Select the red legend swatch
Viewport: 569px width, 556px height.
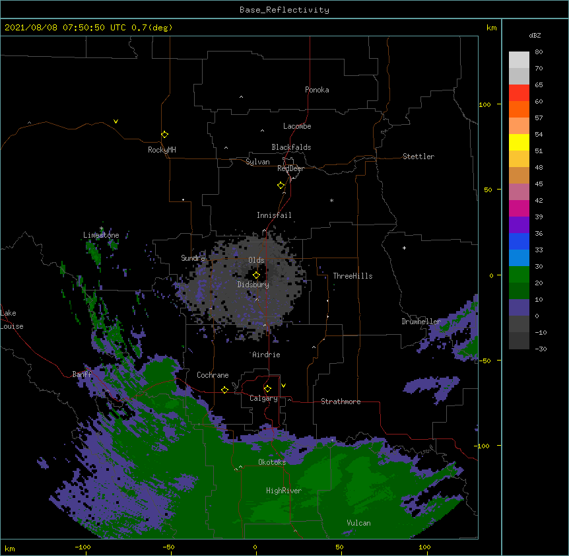coord(519,92)
